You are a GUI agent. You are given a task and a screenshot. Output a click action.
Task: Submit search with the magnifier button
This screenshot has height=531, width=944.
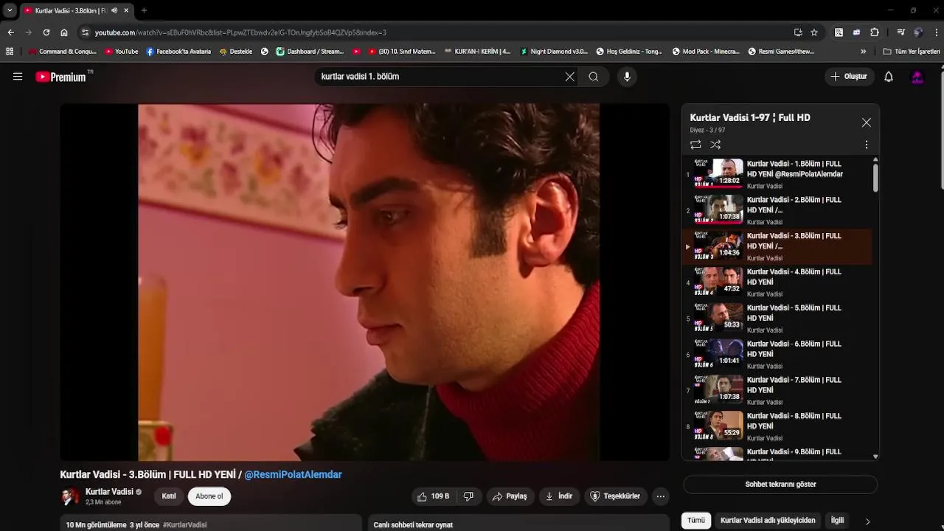coord(594,77)
